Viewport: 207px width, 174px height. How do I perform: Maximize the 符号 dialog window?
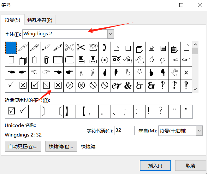[181, 5]
